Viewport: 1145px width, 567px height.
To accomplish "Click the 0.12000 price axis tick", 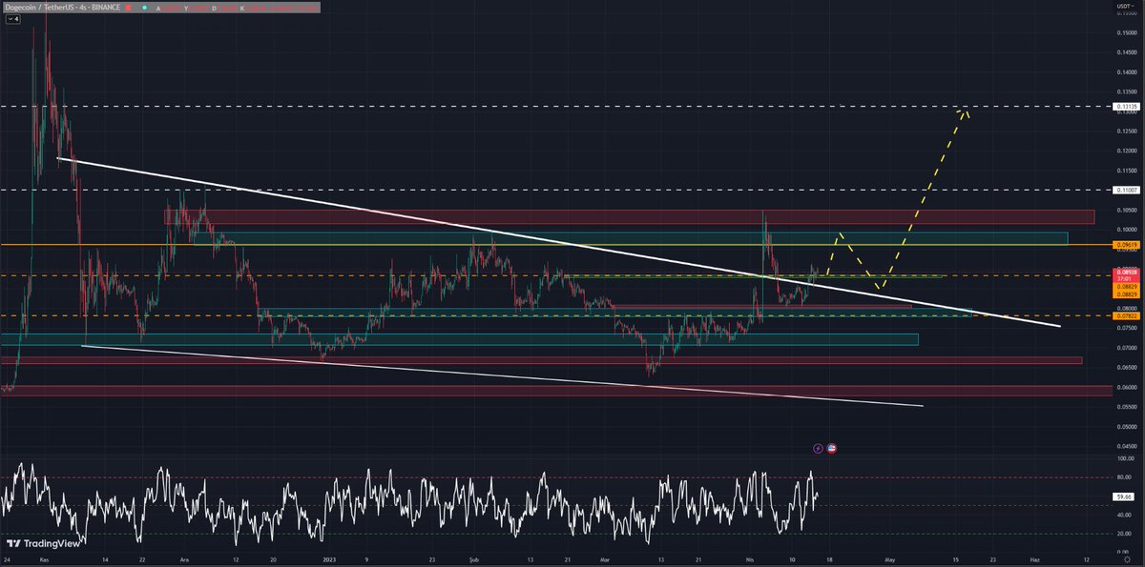I will click(1127, 151).
